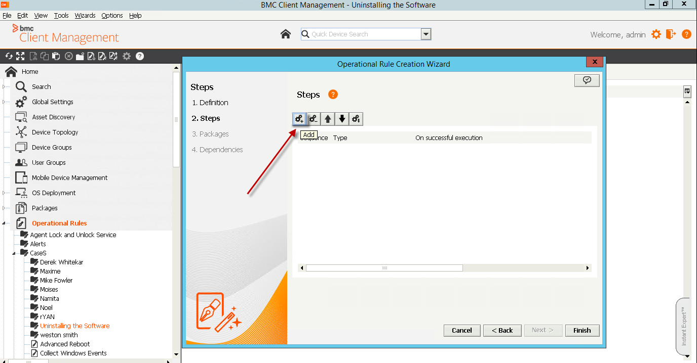Viewport: 697px width, 363px height.
Task: Click the On successful execution column header
Action: pyautogui.click(x=449, y=138)
